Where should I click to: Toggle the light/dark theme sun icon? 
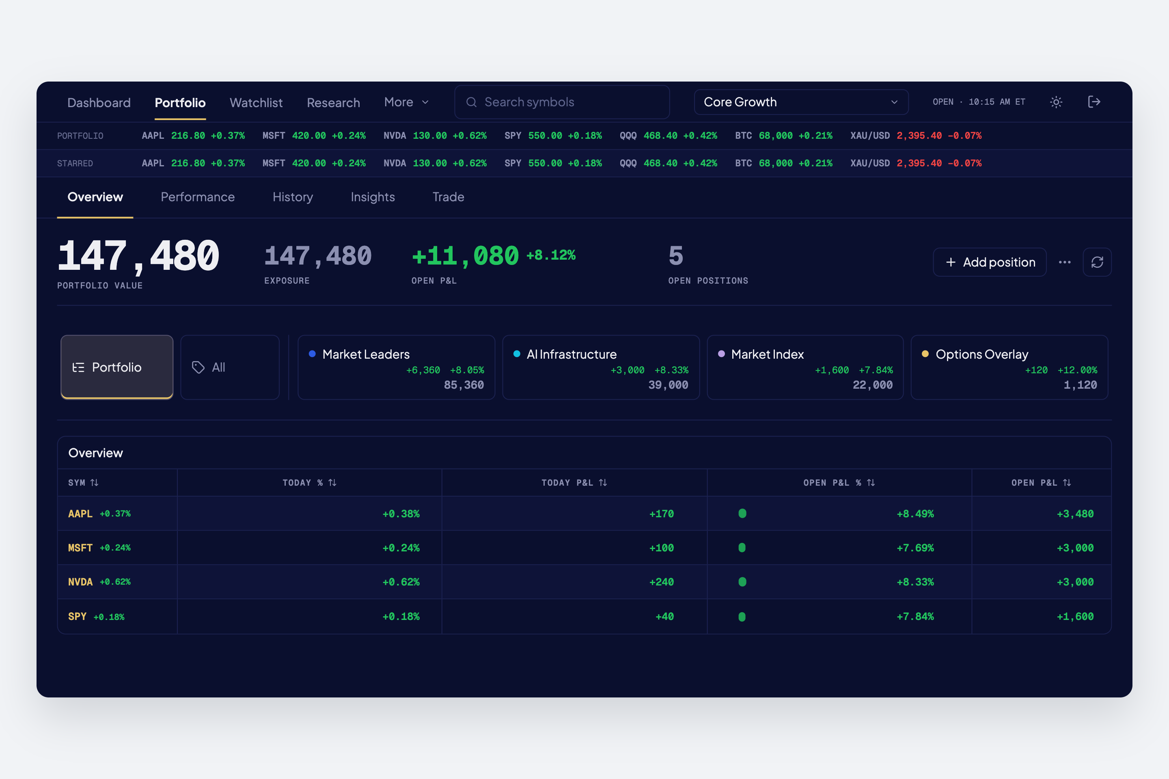click(x=1056, y=102)
